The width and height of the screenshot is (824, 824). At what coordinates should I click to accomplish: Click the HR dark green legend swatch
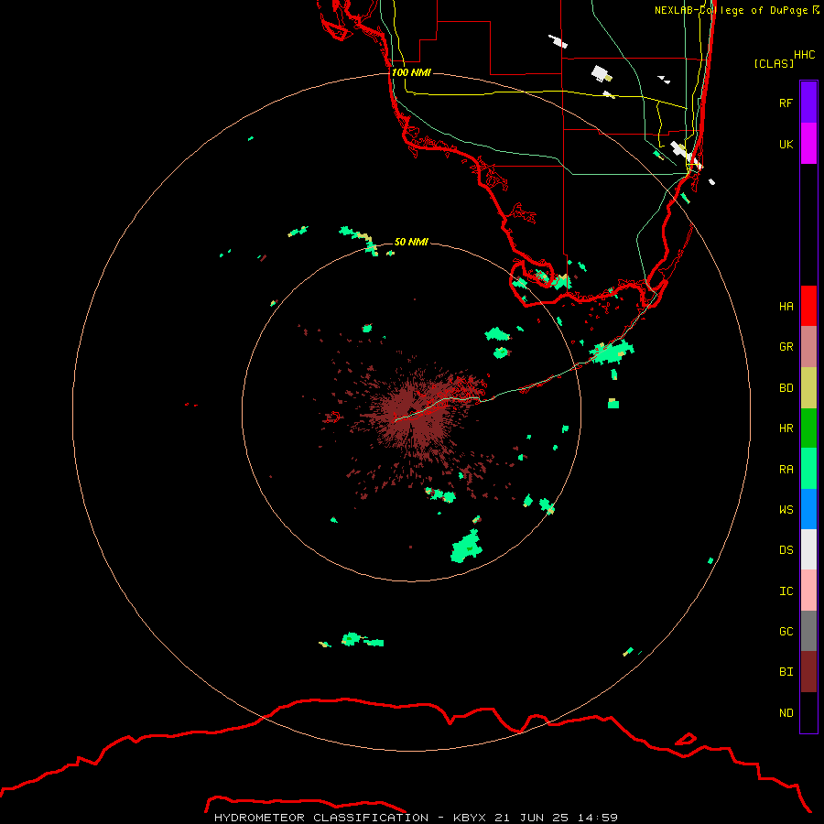pos(808,428)
